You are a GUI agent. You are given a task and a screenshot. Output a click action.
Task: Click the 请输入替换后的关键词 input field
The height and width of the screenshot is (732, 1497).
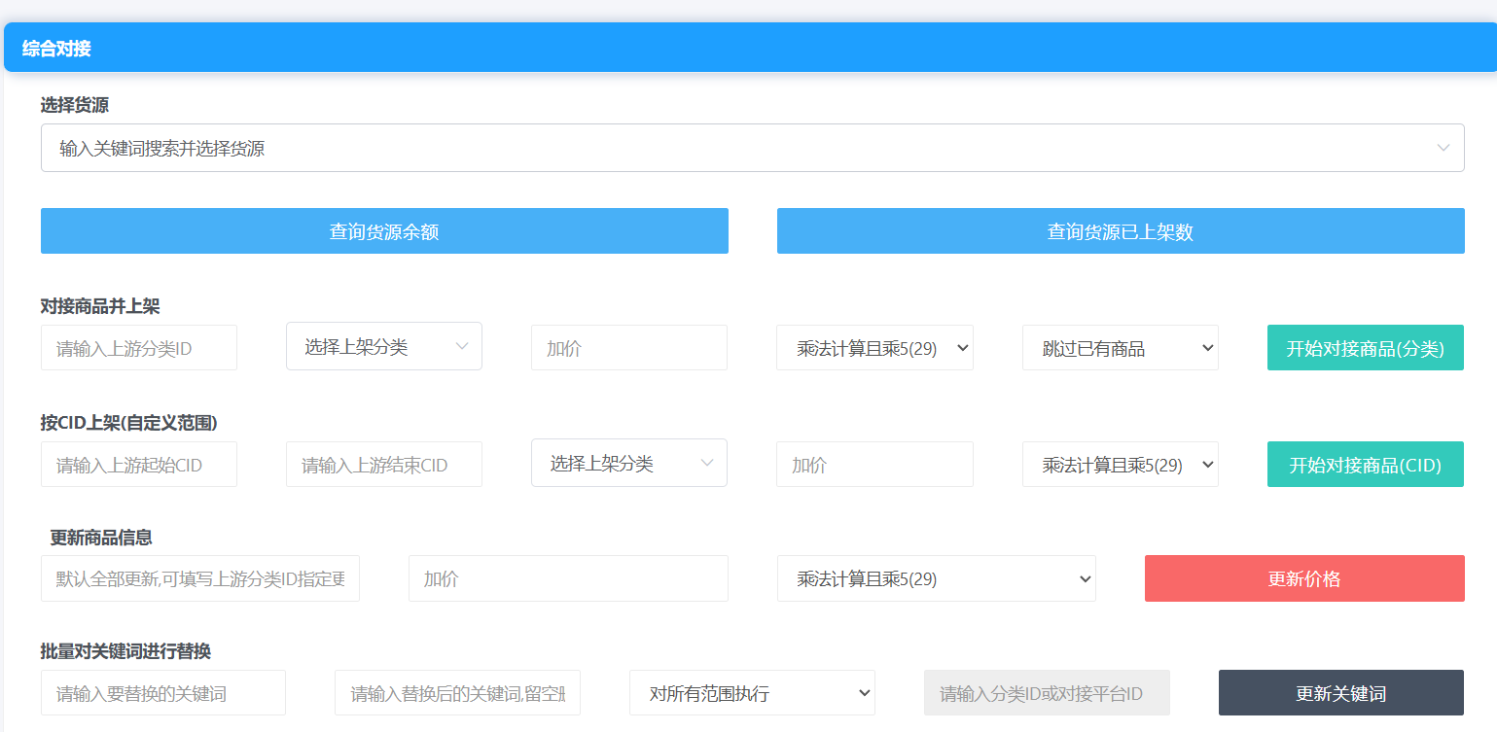[457, 693]
